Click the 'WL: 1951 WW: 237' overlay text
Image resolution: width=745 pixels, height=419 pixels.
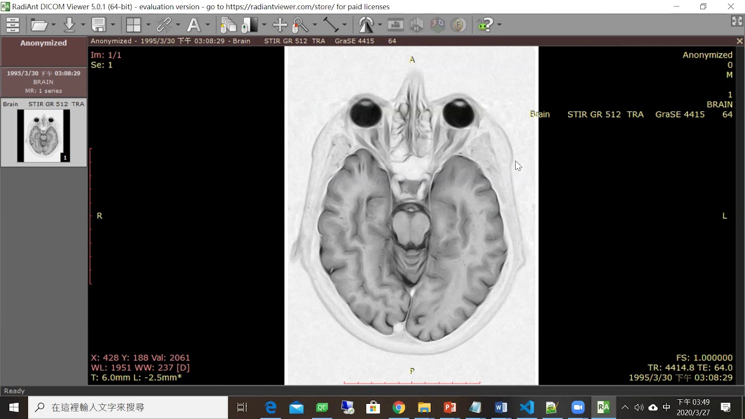[140, 368]
